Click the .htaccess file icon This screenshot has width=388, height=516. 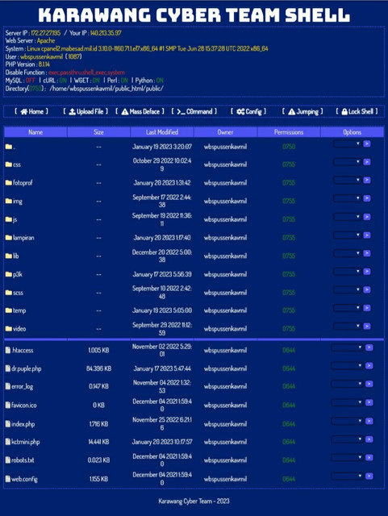click(x=8, y=350)
